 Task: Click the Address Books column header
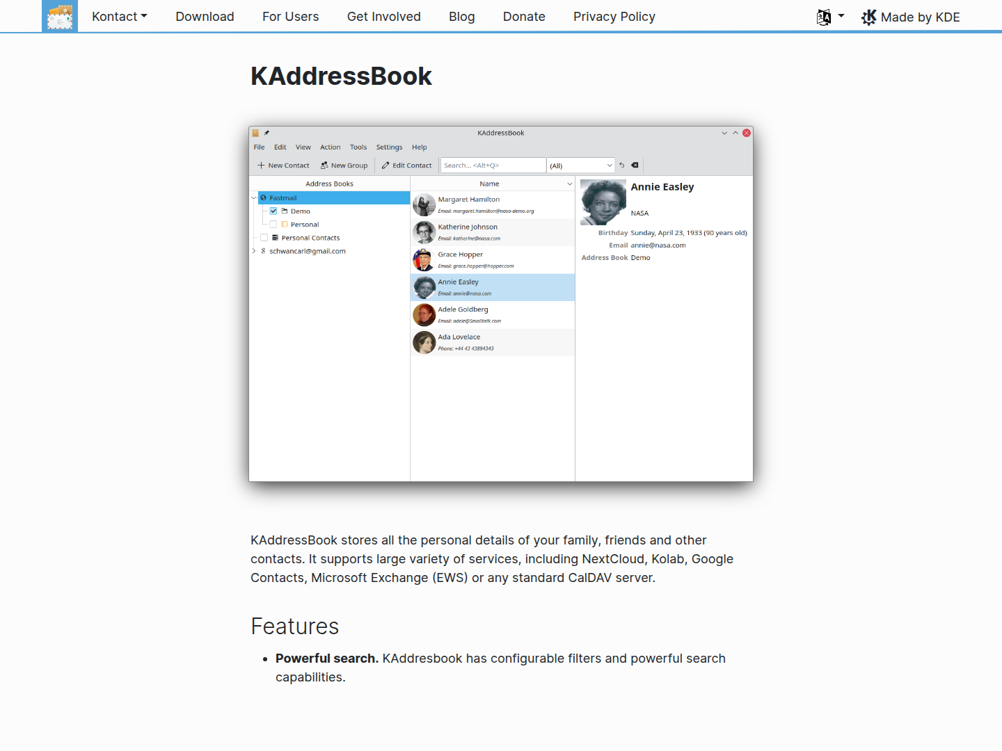click(330, 184)
